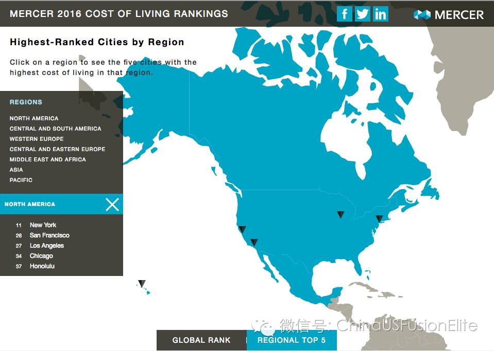Open Chicago ranked 34
494x351 pixels.
click(35, 256)
